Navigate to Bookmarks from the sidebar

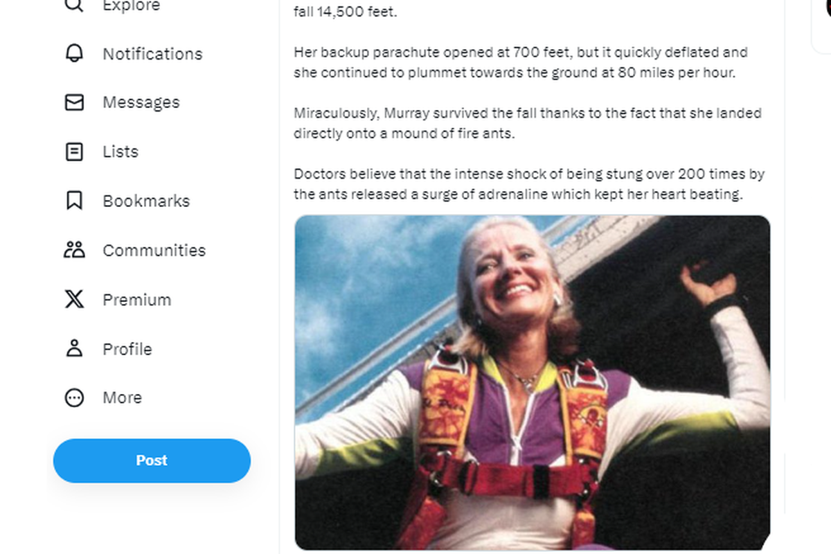(x=146, y=201)
